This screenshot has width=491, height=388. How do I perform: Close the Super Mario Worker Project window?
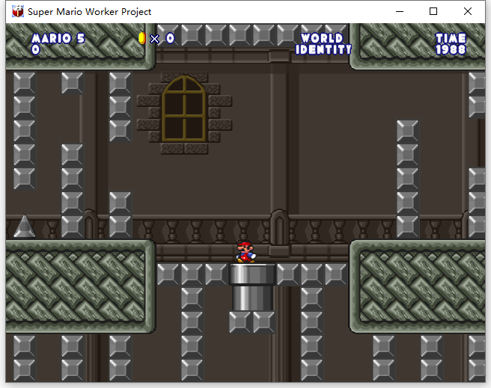pyautogui.click(x=468, y=11)
